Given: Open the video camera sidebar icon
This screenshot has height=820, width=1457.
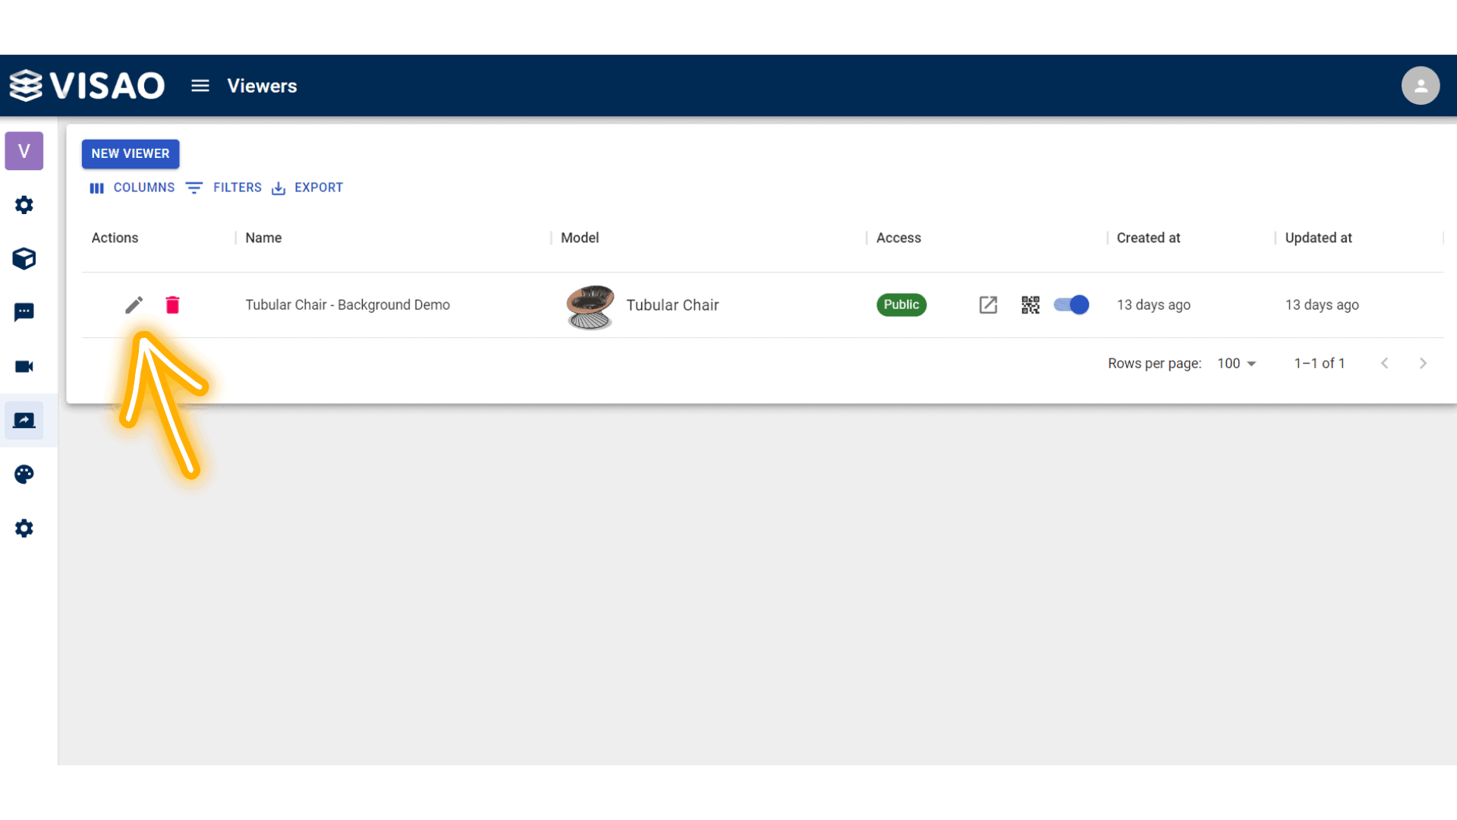Looking at the screenshot, I should click(x=24, y=367).
